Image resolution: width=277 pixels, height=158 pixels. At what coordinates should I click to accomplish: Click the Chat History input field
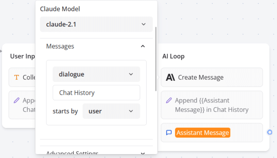(96, 93)
